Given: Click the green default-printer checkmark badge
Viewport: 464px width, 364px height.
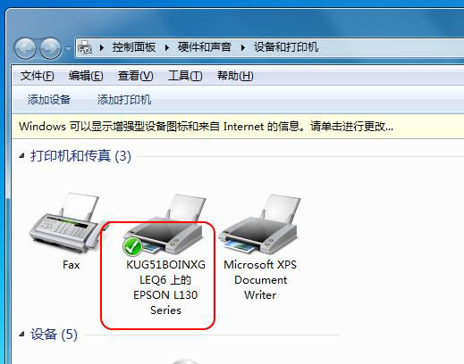Looking at the screenshot, I should point(132,246).
